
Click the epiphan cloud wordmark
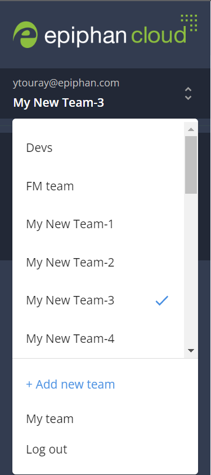(x=115, y=35)
